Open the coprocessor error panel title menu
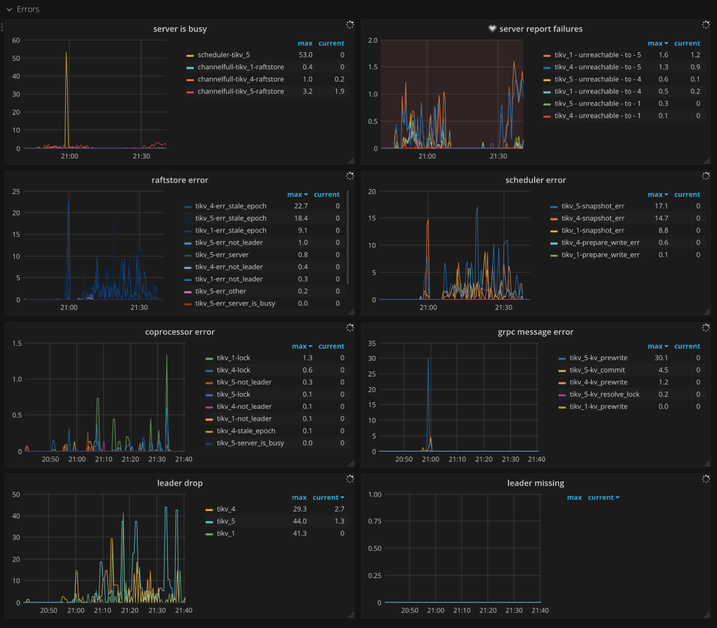717x628 pixels. pyautogui.click(x=180, y=332)
